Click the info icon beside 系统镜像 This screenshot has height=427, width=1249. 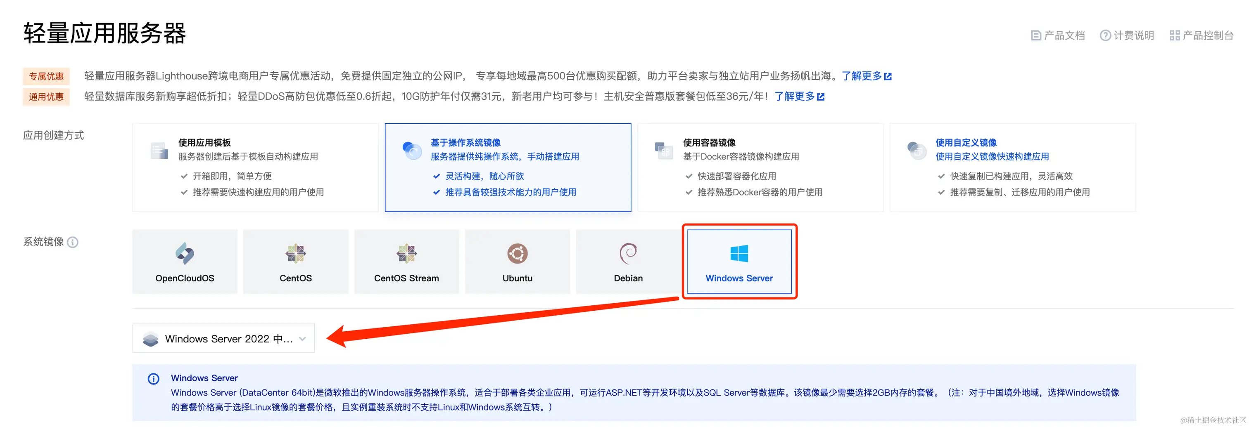point(73,242)
